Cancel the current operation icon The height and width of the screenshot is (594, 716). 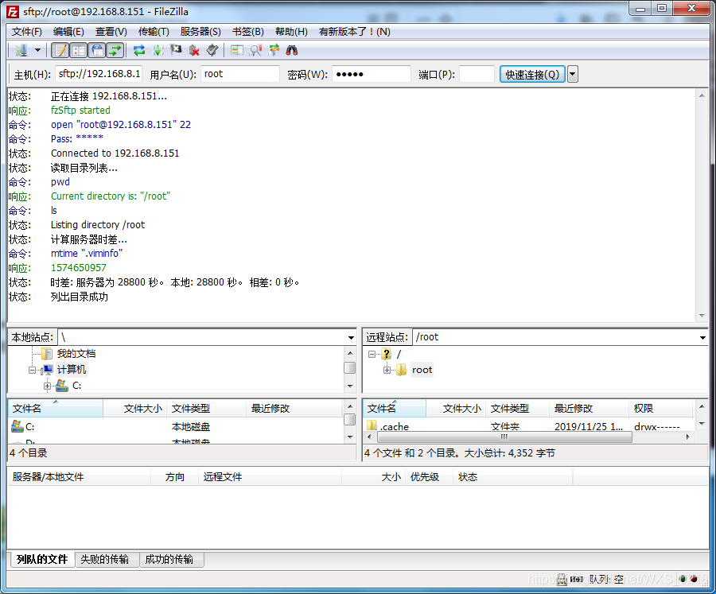click(177, 50)
